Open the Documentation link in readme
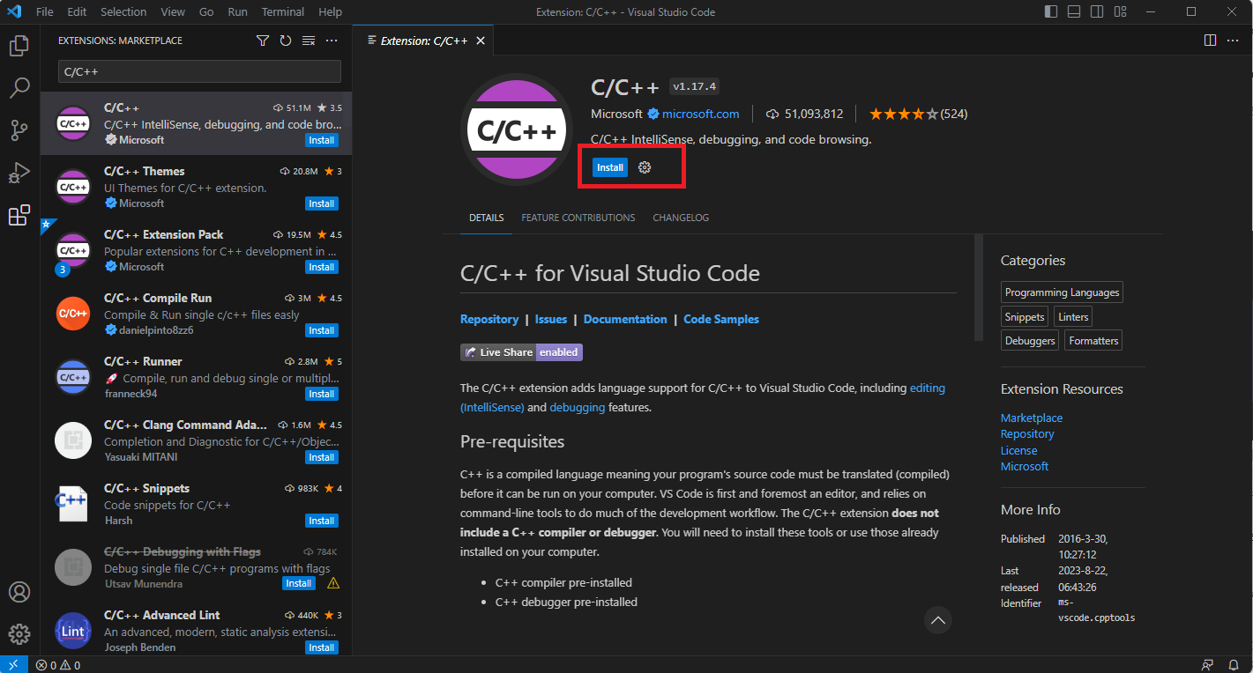This screenshot has width=1253, height=673. pos(625,319)
